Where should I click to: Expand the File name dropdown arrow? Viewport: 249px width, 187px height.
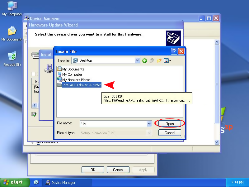pyautogui.click(x=149, y=123)
